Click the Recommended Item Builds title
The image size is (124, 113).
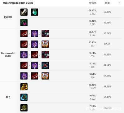(x=18, y=3)
